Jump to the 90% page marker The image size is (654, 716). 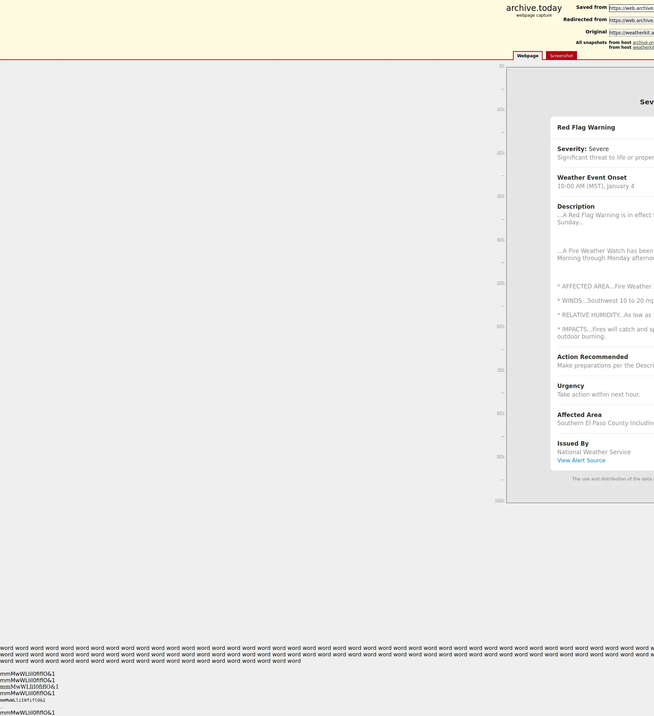[500, 457]
